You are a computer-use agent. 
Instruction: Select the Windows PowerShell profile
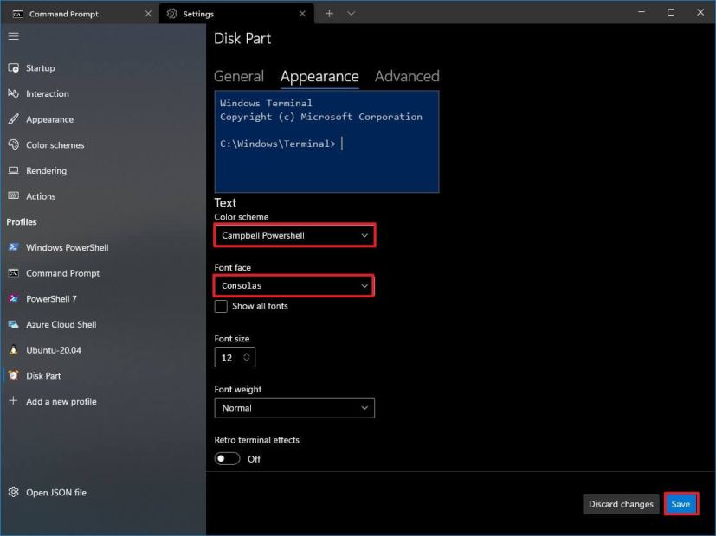tap(103, 247)
